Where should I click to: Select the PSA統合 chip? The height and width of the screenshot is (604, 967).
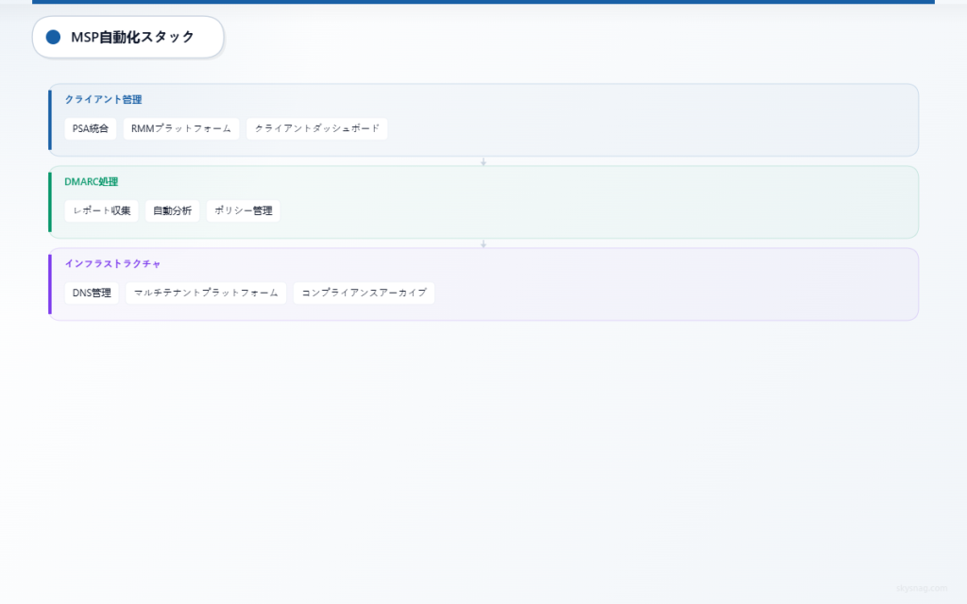[x=90, y=128]
